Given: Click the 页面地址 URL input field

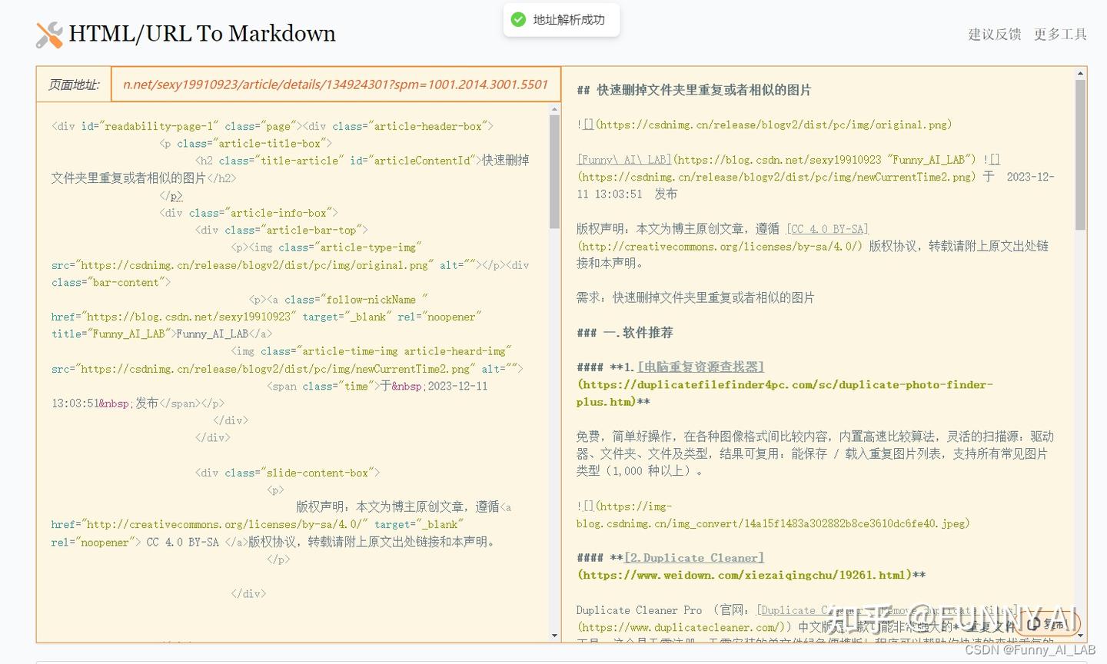Looking at the screenshot, I should (x=336, y=85).
